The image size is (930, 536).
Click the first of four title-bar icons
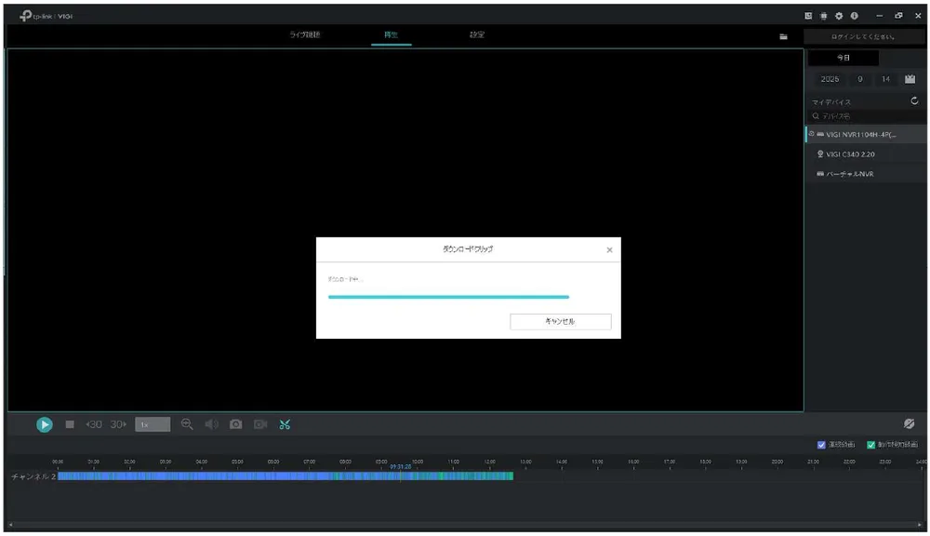808,16
